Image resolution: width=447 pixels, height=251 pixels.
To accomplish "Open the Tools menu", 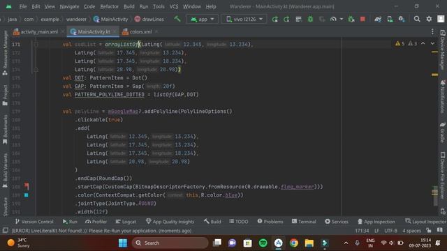I will click(159, 6).
